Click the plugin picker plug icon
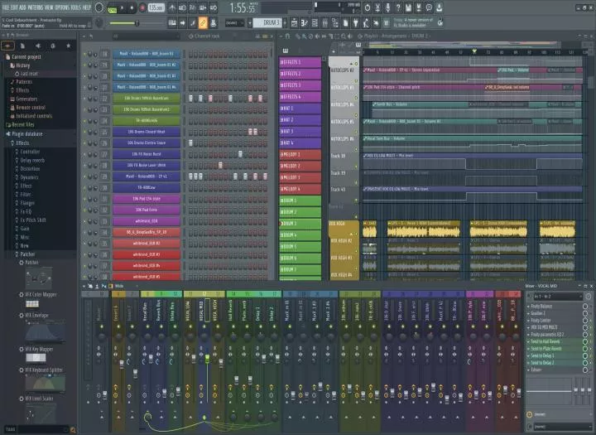Viewport: 596px width, 435px height. (355, 23)
